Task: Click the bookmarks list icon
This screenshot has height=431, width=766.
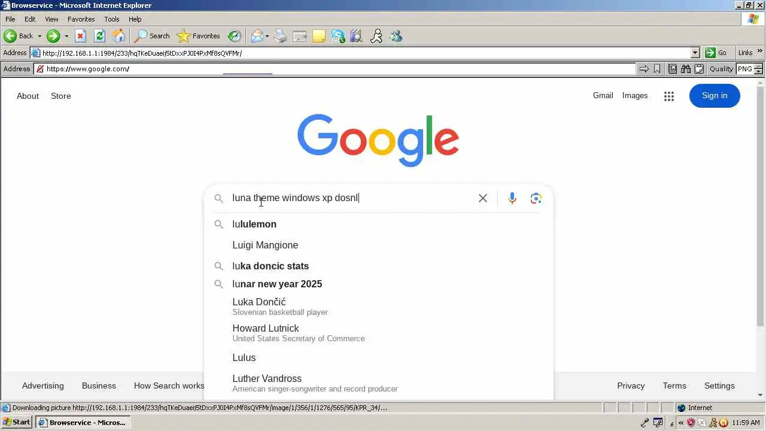Action: click(673, 69)
